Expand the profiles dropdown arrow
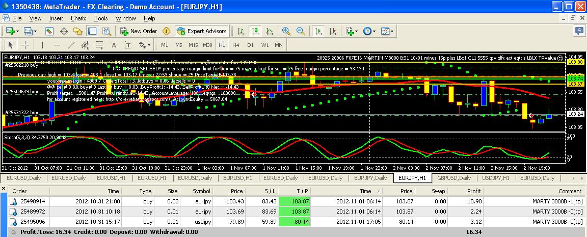The image size is (587, 237). pos(36,32)
